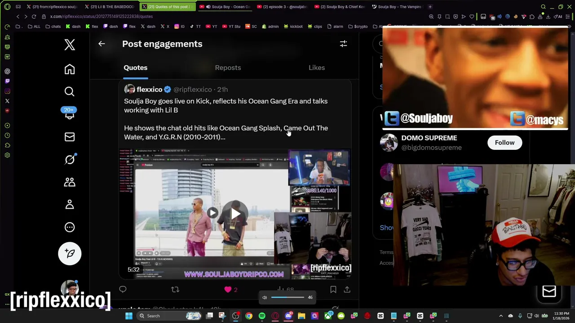This screenshot has height=323, width=575.
Task: Switch to 'from:ripflexxico soulja' tab
Action: coord(52,7)
